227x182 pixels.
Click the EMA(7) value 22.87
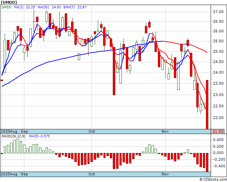coord(82,7)
